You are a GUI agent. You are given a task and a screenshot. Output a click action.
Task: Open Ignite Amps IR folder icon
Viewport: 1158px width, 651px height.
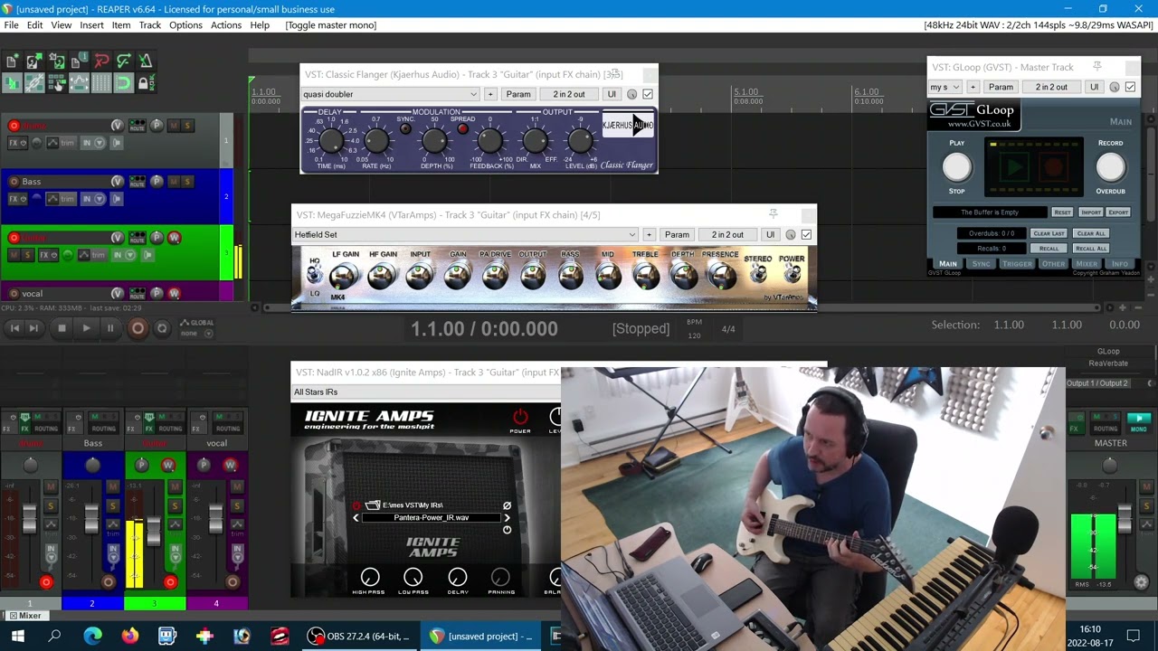373,505
